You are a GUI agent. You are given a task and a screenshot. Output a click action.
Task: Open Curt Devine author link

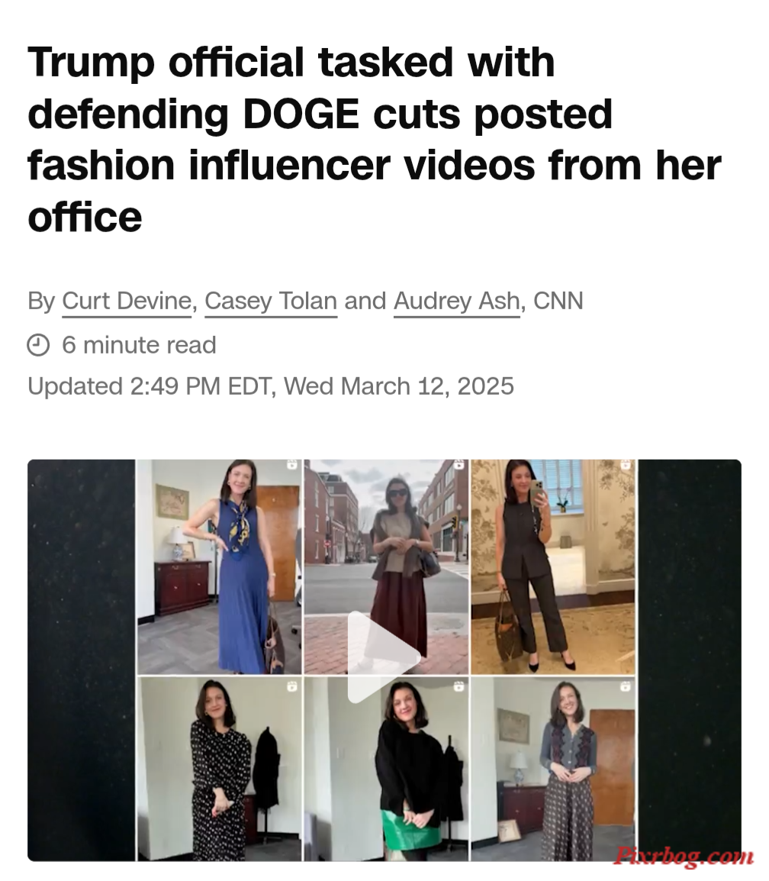[127, 301]
